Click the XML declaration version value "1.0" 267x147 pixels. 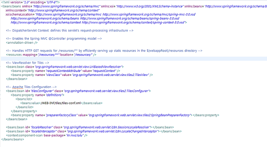click(26, 2)
